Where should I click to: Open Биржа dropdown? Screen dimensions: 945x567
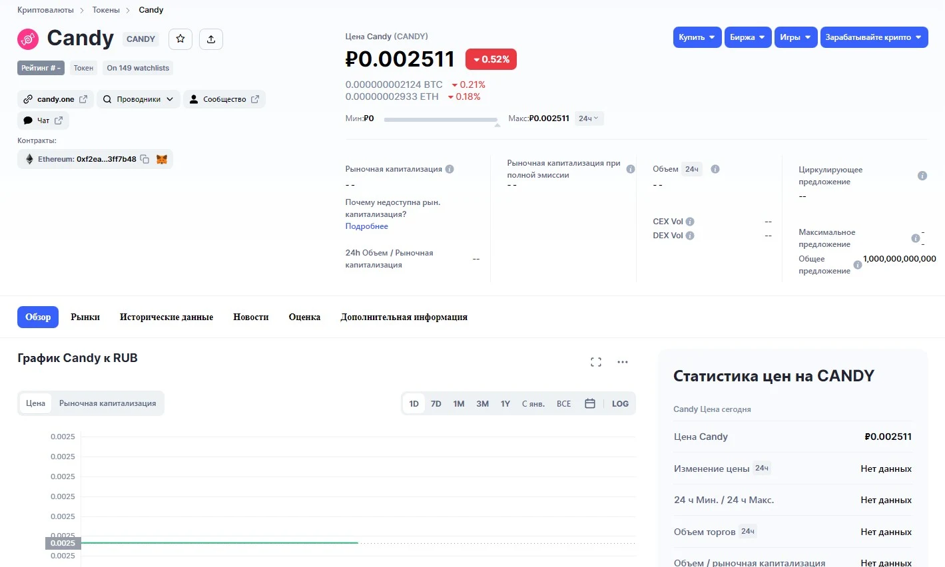point(747,37)
